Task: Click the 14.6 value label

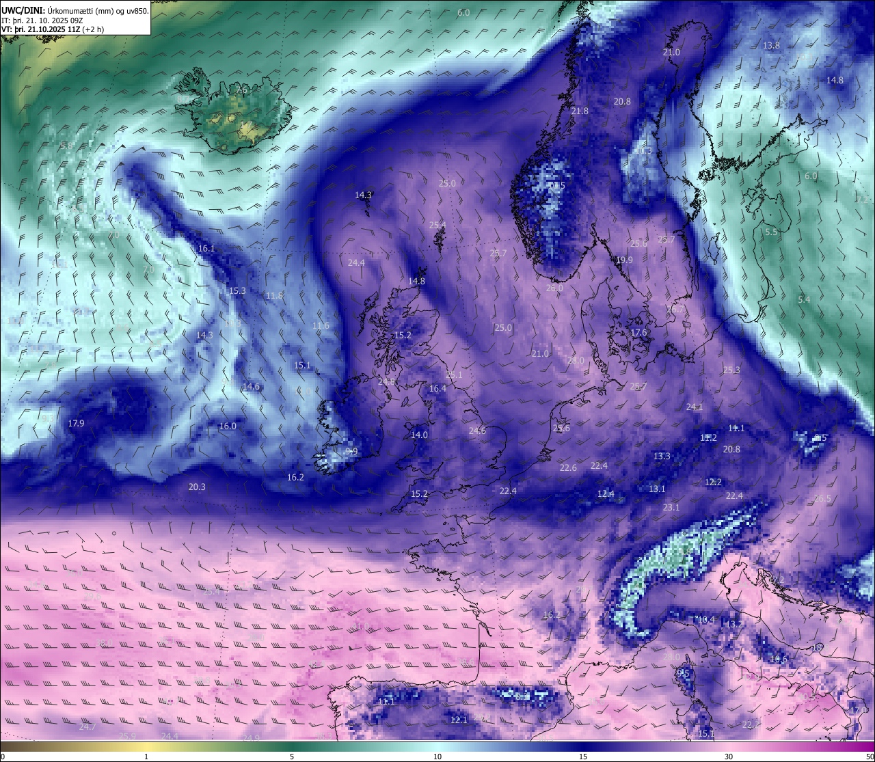Action: 251,386
